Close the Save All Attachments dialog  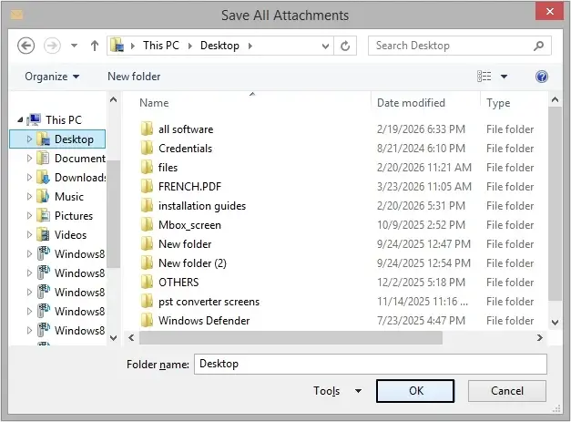click(x=549, y=11)
